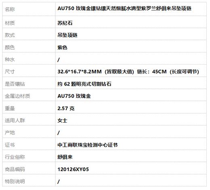Viewport: 210px width, 190px height.
Task: Select the value 苏纪石
Action: (x=65, y=23)
